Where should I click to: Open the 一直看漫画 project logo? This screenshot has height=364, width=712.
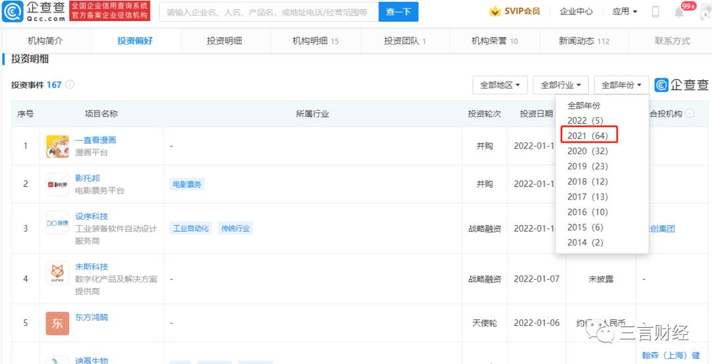click(57, 146)
